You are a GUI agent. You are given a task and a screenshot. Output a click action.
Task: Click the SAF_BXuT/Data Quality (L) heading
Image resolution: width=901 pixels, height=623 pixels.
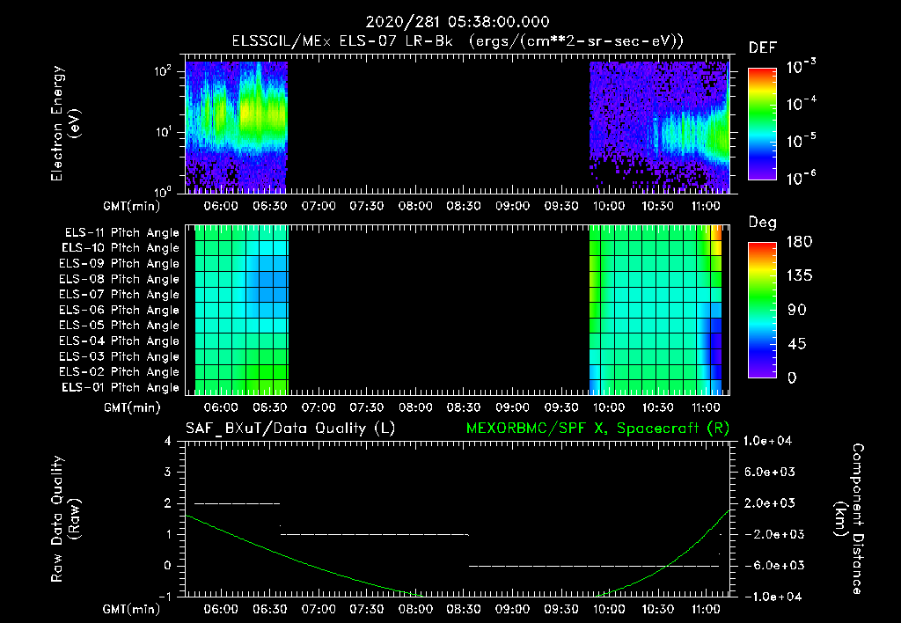tap(290, 429)
